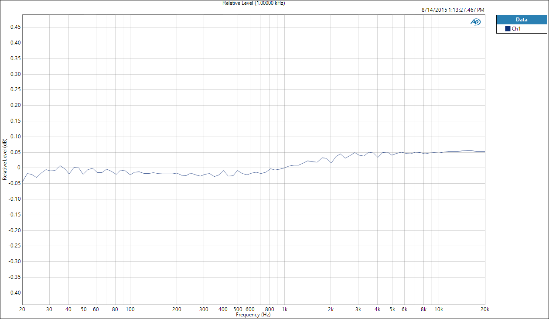Click the 0.10 value on Y axis
This screenshot has width=549, height=319.
(16, 137)
